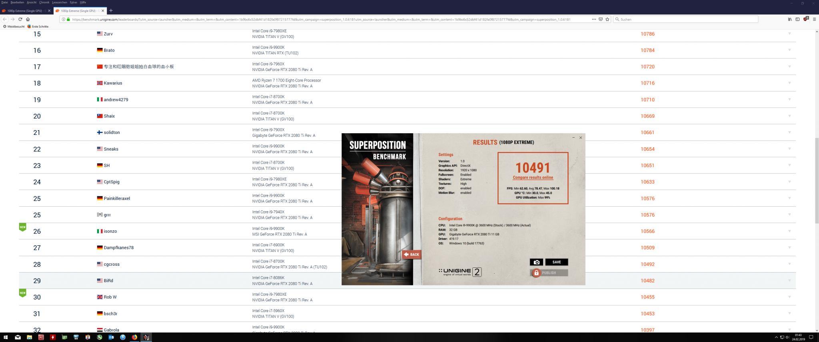This screenshot has height=342, width=819.
Task: Select username CptSpig
Action: (x=112, y=182)
